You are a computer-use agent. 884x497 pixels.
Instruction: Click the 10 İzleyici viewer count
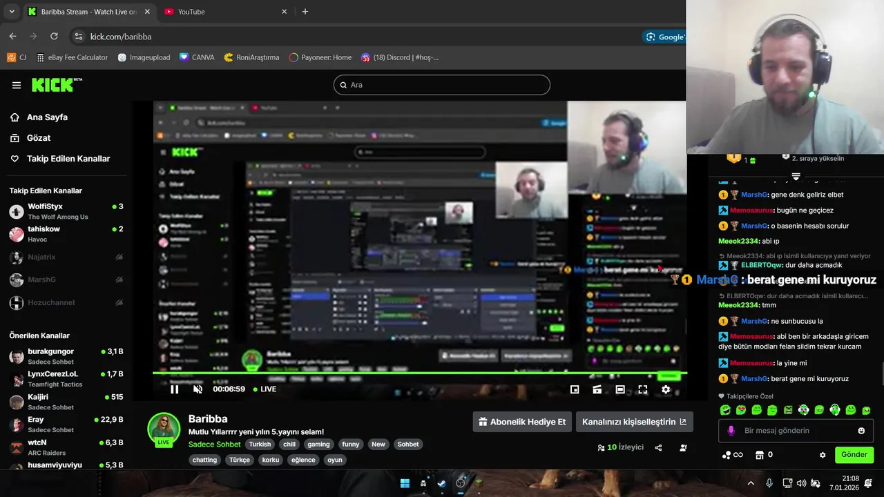pyautogui.click(x=620, y=447)
